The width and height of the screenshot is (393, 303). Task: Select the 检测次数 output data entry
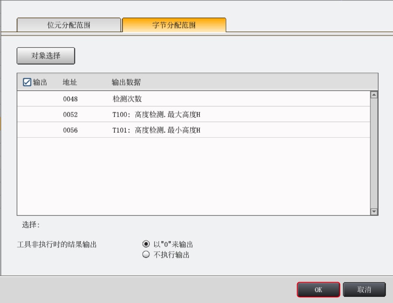tap(127, 99)
